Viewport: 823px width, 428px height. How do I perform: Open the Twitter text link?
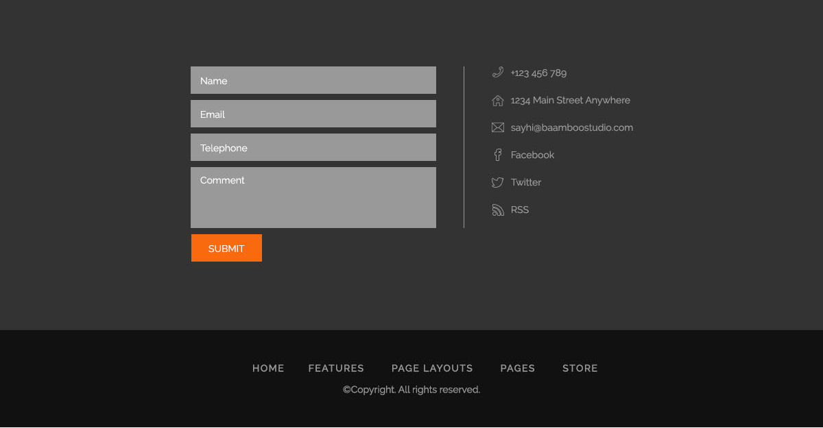click(526, 182)
